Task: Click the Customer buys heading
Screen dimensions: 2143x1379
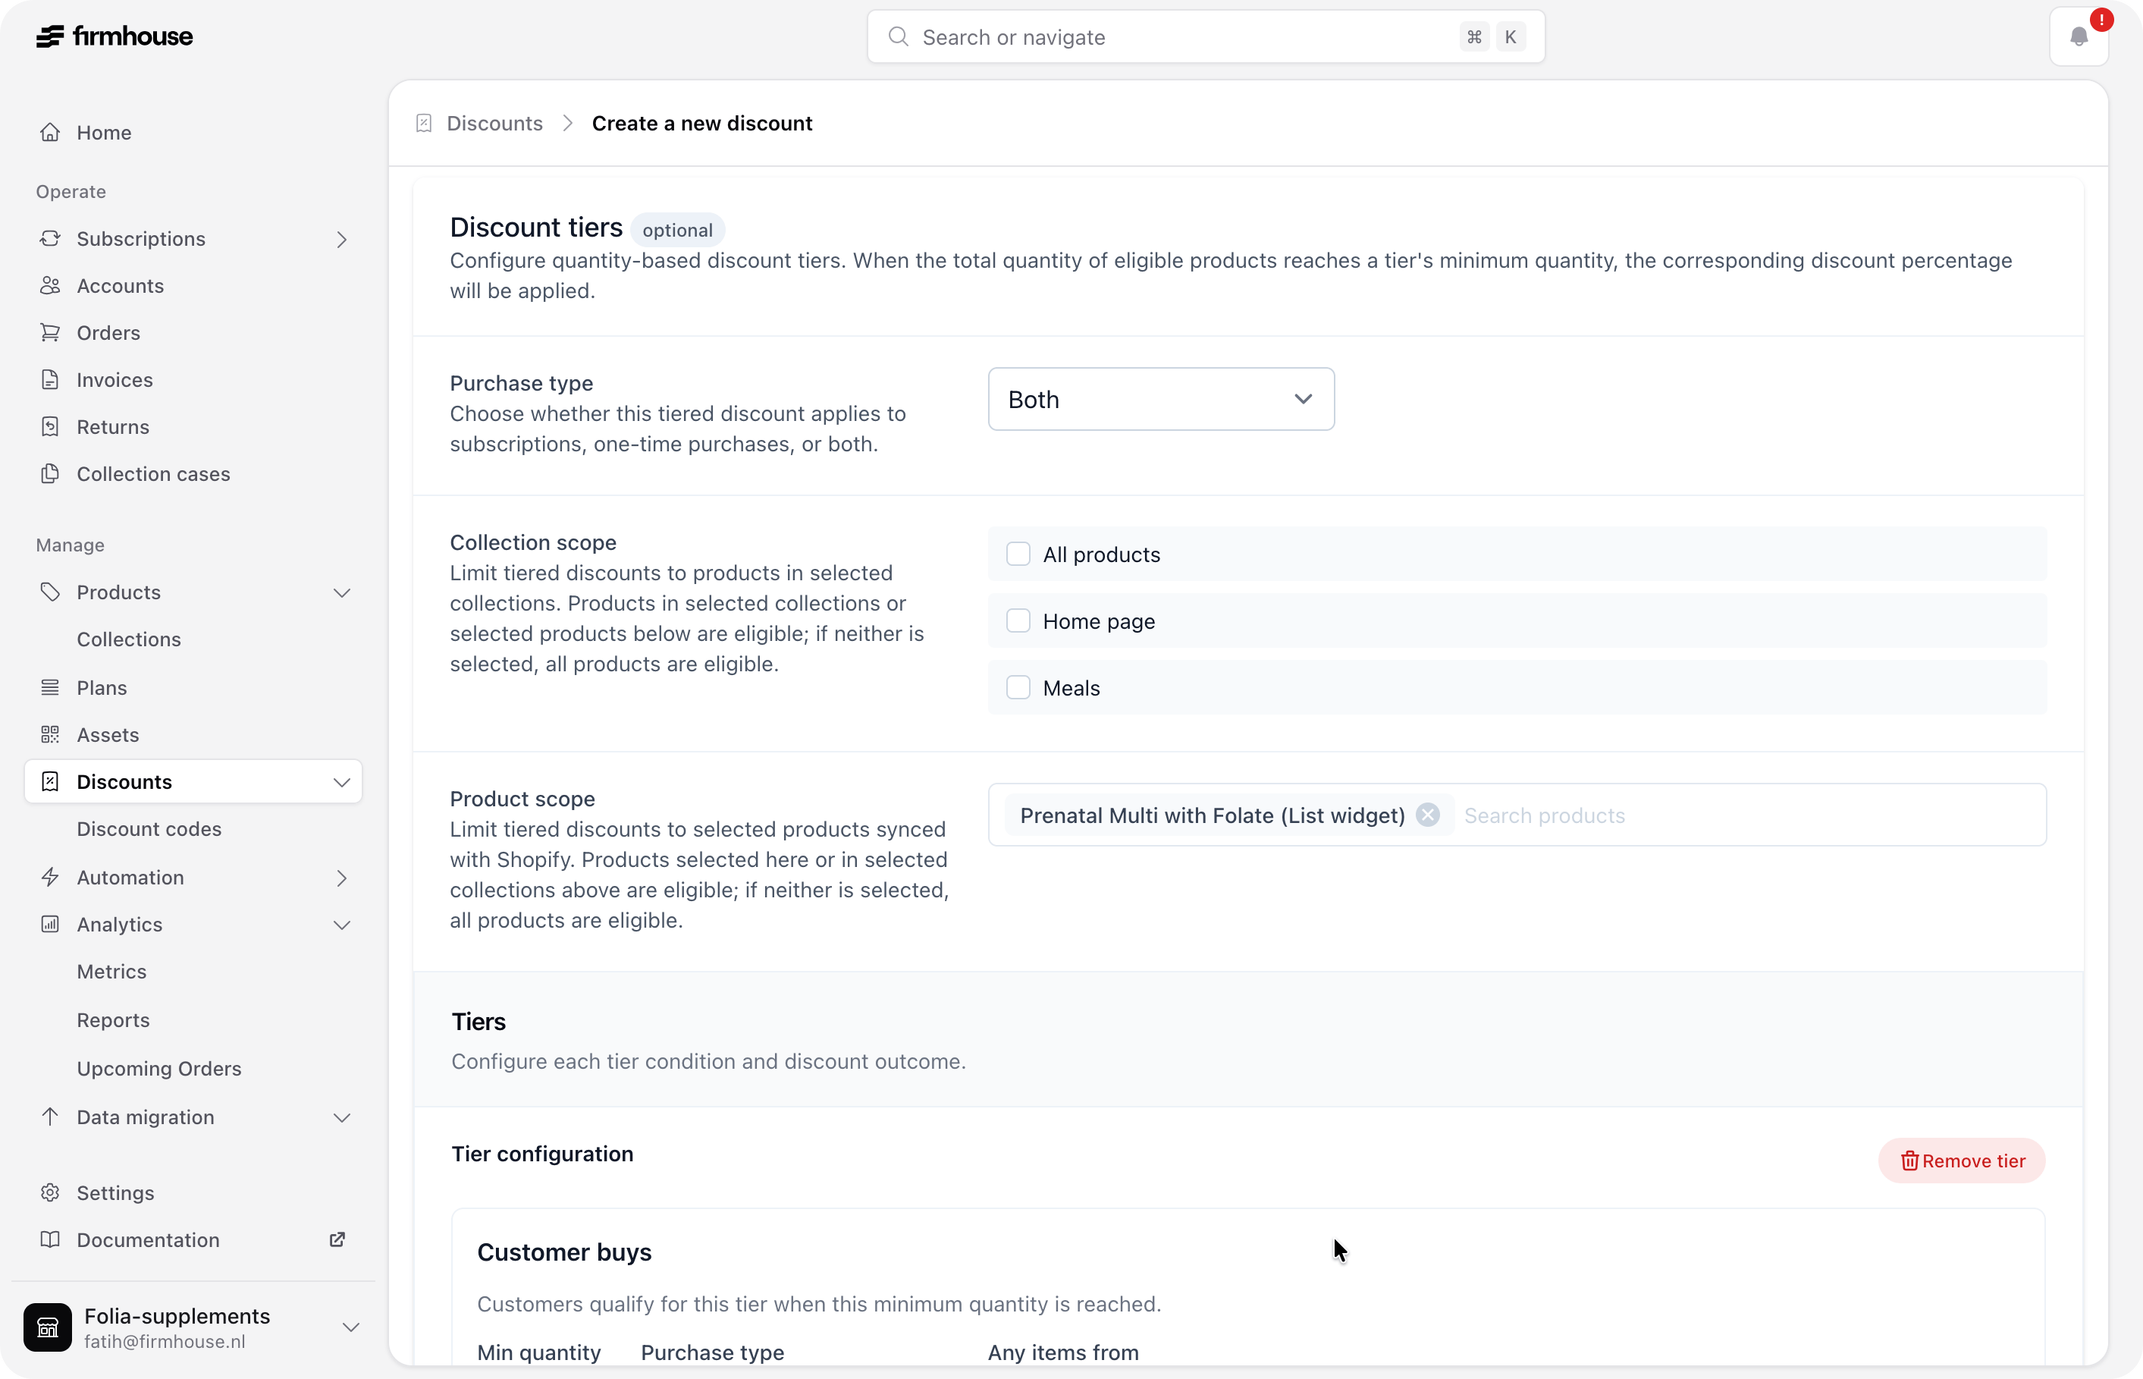Action: [564, 1252]
